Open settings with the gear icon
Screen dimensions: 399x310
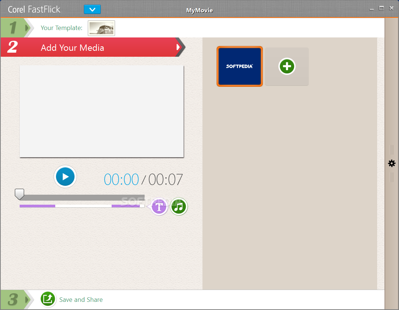point(392,163)
